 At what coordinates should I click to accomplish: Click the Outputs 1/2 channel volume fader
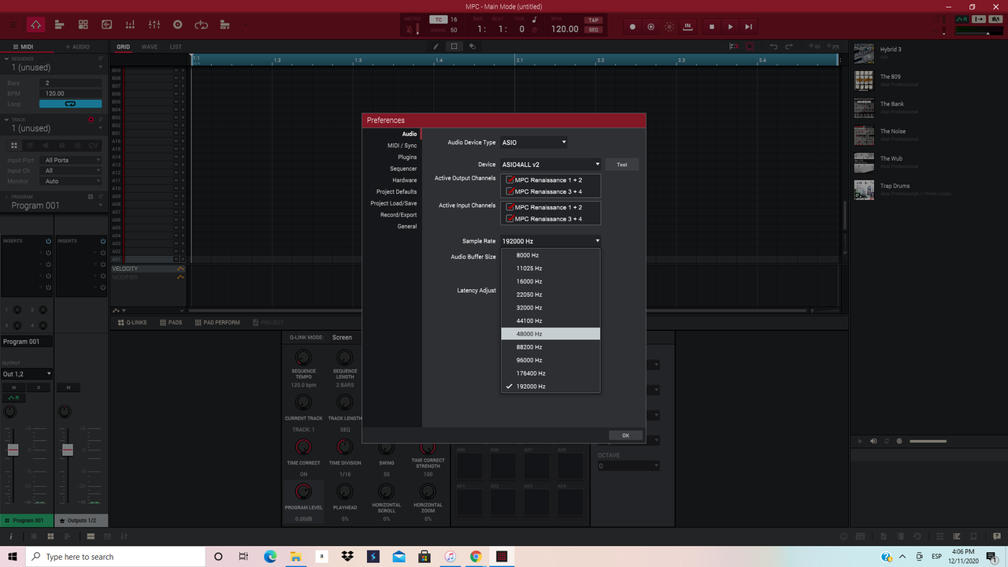pyautogui.click(x=68, y=450)
